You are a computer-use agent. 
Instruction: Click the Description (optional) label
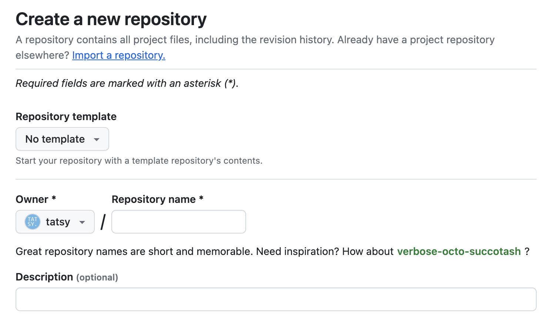67,277
